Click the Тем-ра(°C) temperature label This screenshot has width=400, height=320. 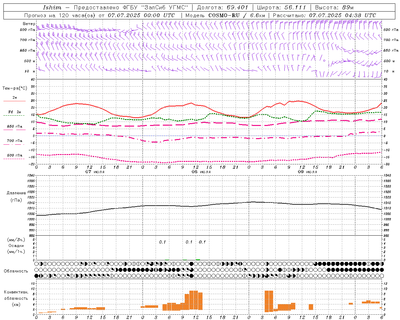(15, 88)
